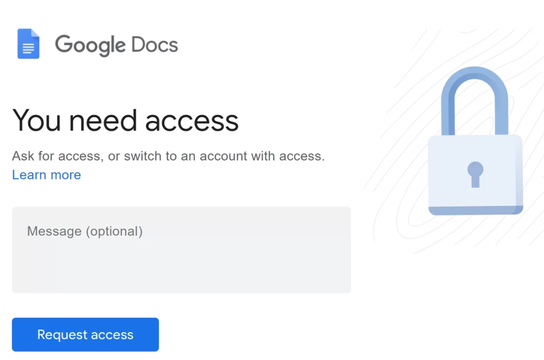Viewport: 544px width, 360px height.
Task: Click the Google Docs document logo icon
Action: click(29, 44)
